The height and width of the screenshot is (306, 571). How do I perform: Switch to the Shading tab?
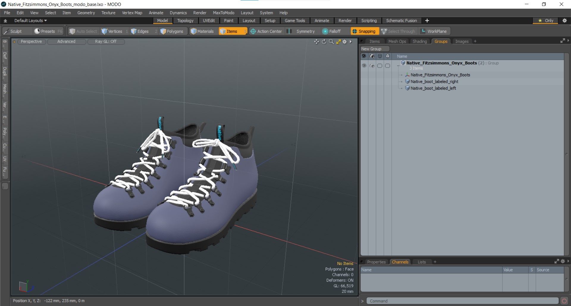420,41
